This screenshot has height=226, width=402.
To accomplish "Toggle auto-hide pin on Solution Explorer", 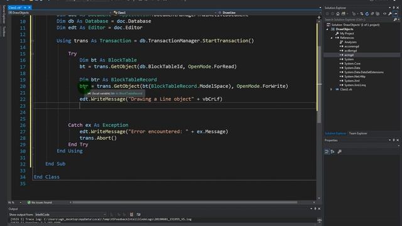I will (x=394, y=8).
